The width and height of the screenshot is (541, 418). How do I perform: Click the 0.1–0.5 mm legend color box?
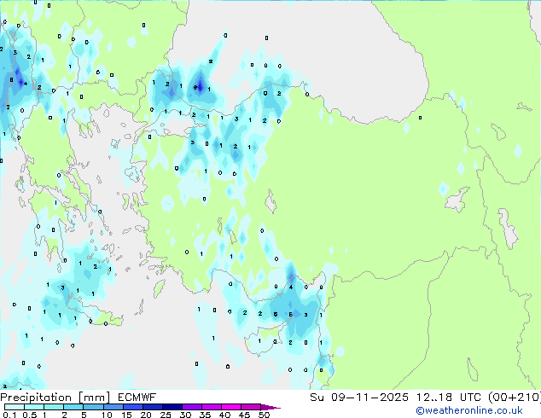click(15, 407)
